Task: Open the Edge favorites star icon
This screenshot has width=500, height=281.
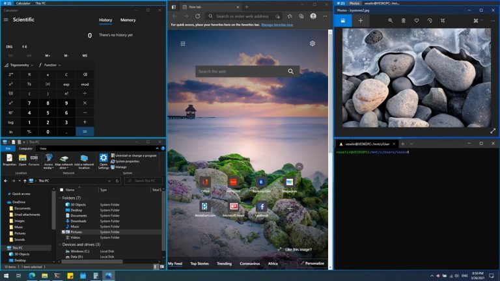Action: [x=290, y=16]
